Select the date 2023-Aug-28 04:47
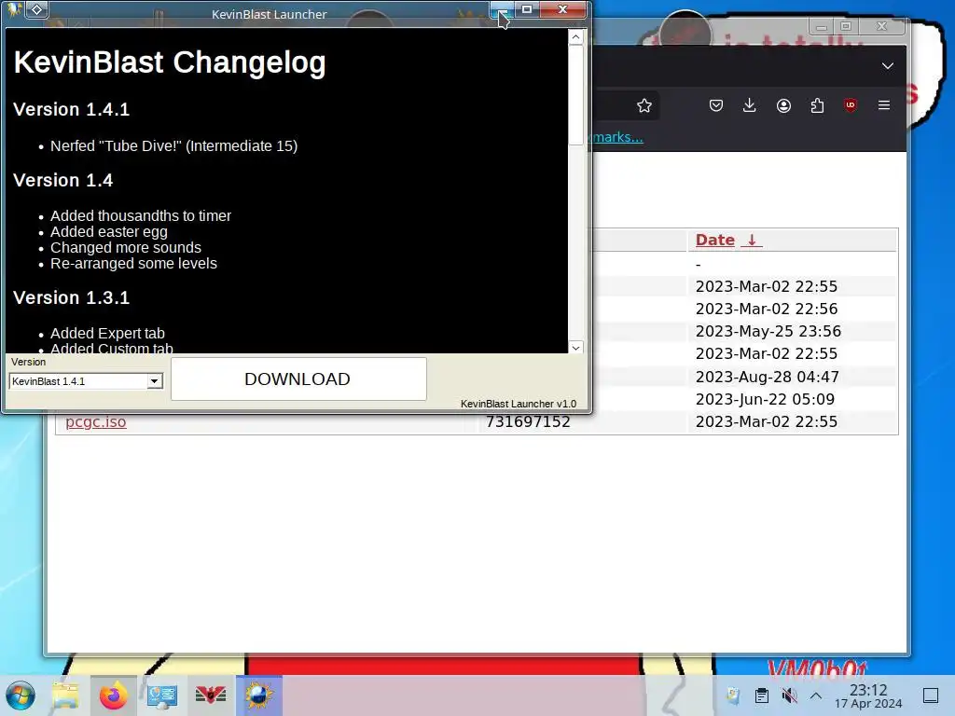 [x=768, y=377]
